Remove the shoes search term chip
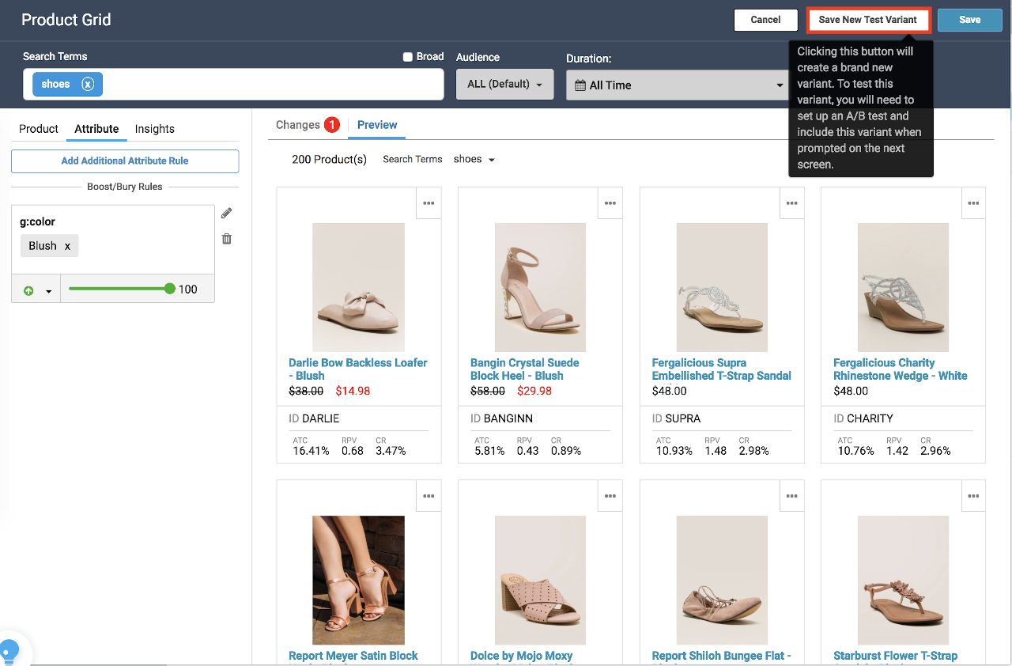This screenshot has height=666, width=1012. point(88,84)
